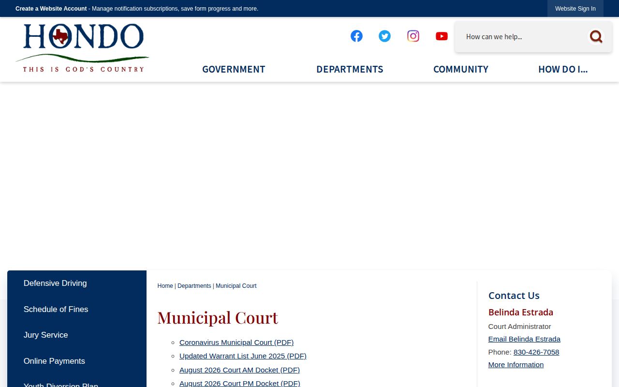Open the Community menu

(x=461, y=69)
